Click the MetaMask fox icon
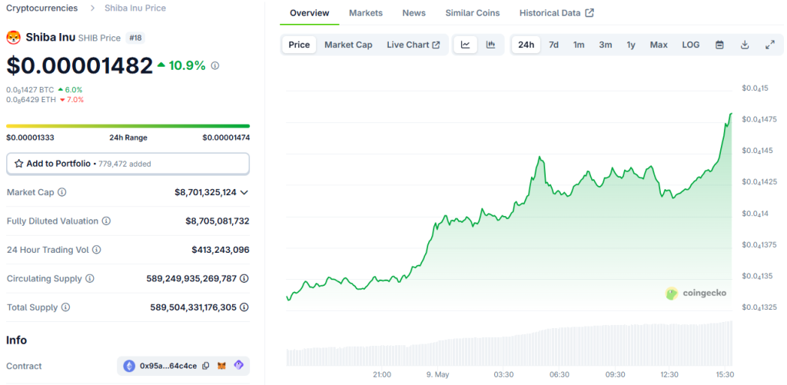Image resolution: width=787 pixels, height=385 pixels. click(x=222, y=366)
